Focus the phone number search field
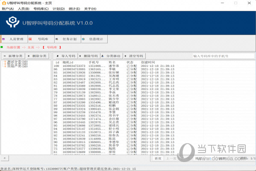The width and height of the screenshot is (256, 171). point(224,56)
